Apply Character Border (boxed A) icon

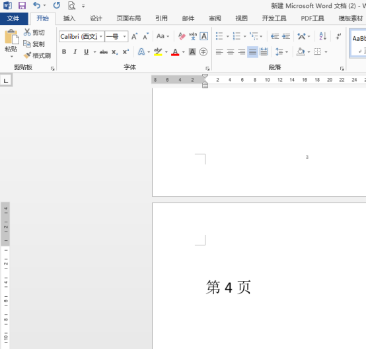203,36
